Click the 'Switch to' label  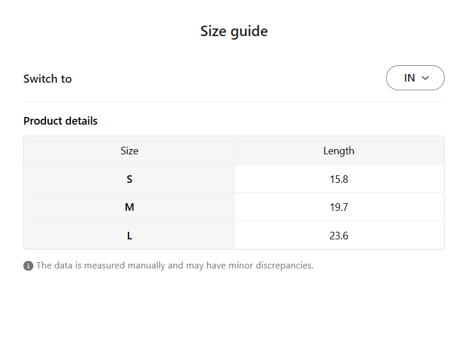(47, 79)
